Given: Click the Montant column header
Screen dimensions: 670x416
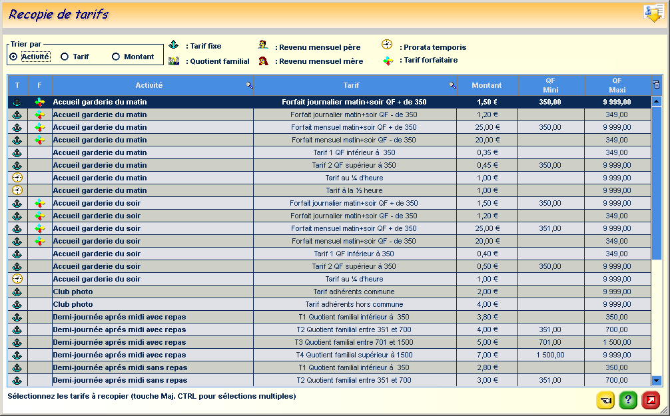Looking at the screenshot, I should click(x=487, y=85).
